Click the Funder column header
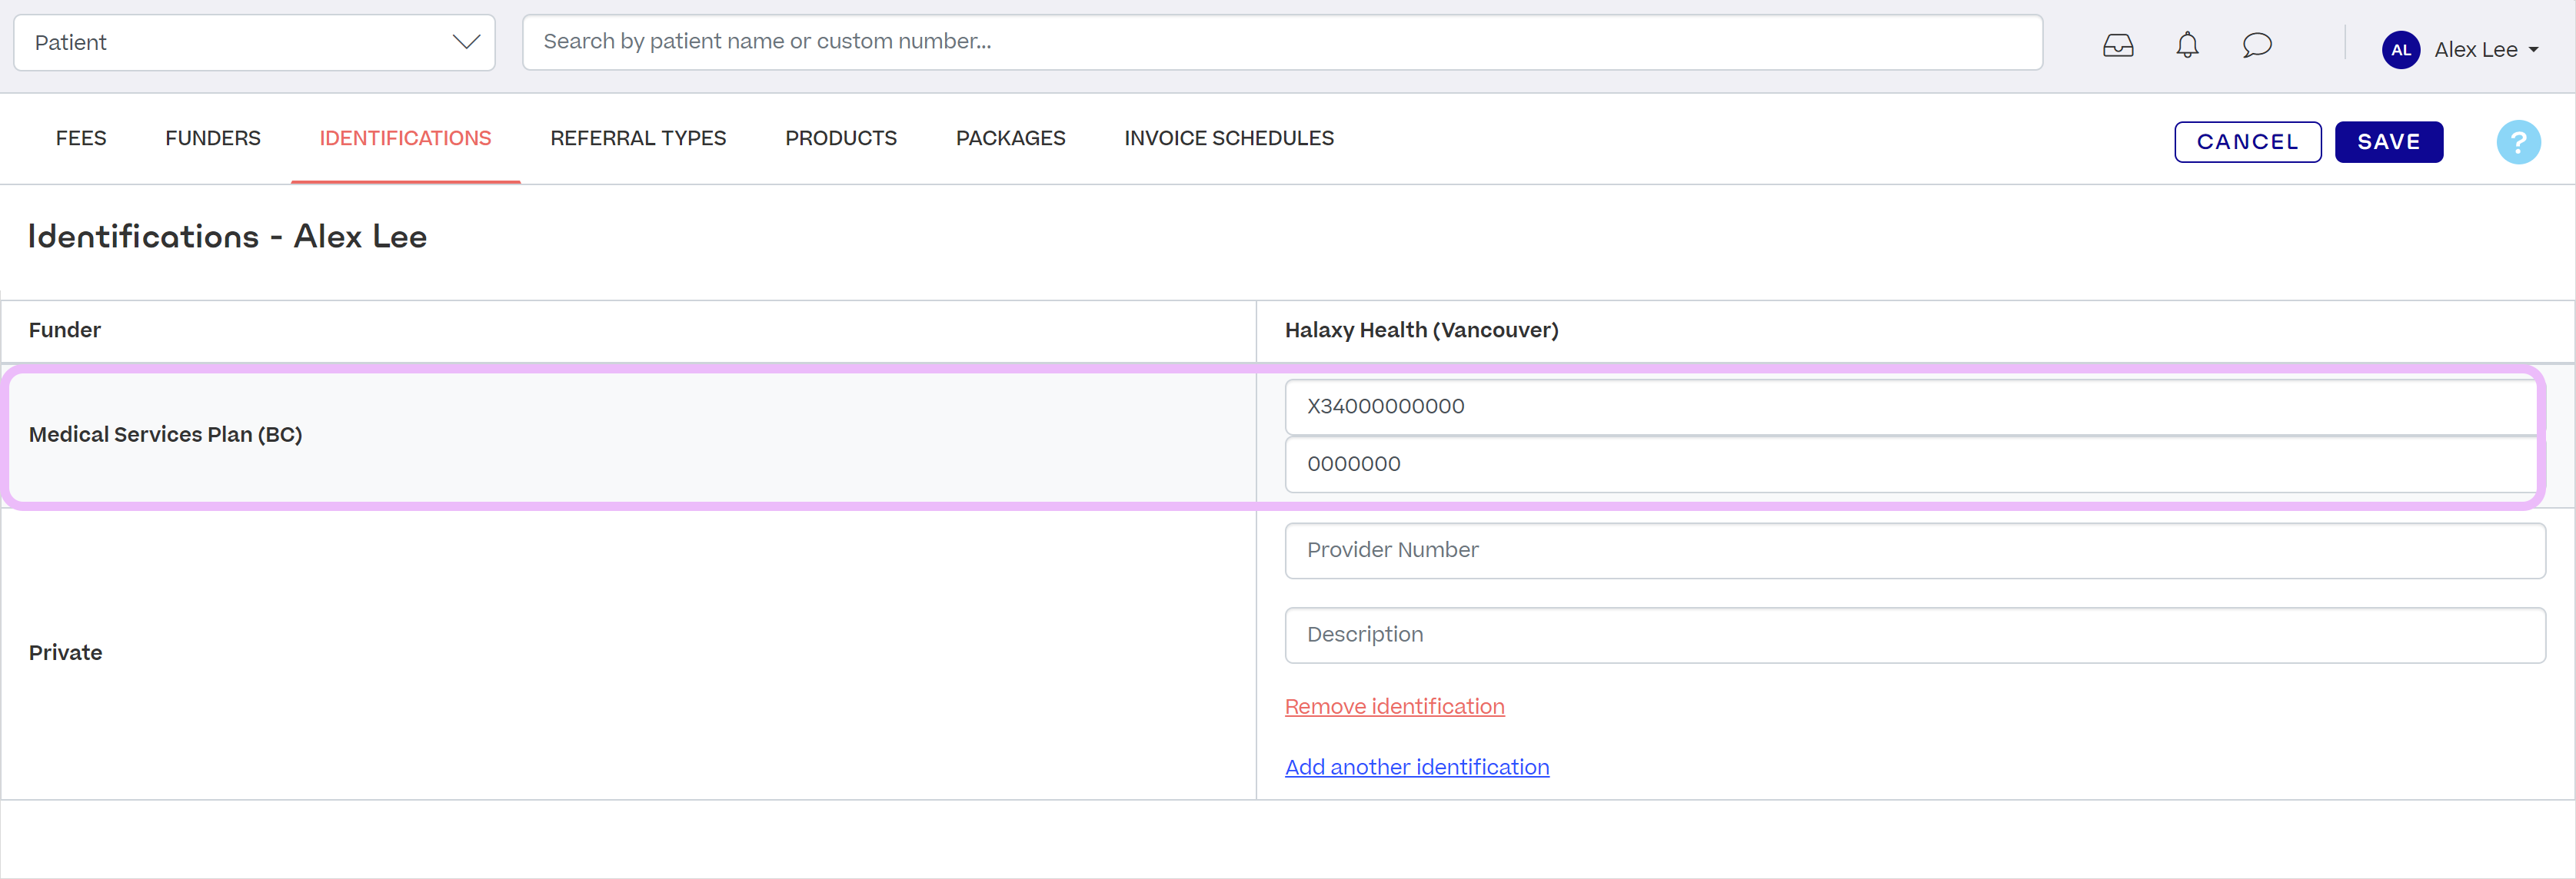2576x879 pixels. 65,330
